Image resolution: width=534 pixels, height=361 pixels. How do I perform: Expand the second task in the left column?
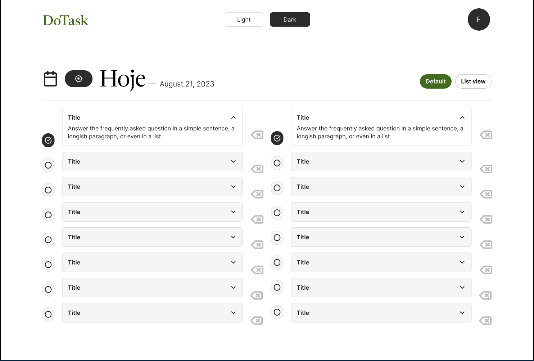233,161
